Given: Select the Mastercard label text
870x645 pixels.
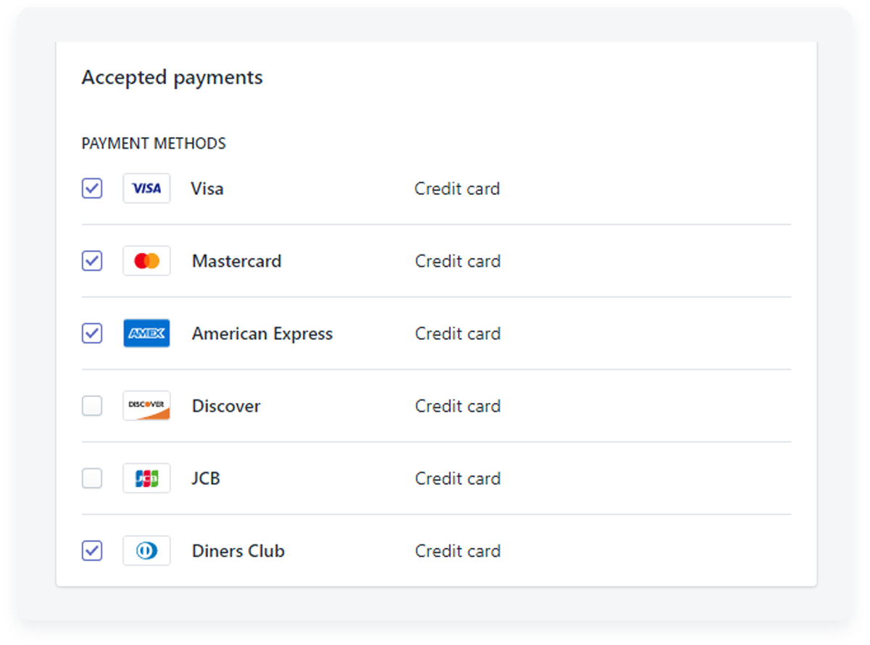Looking at the screenshot, I should point(236,261).
